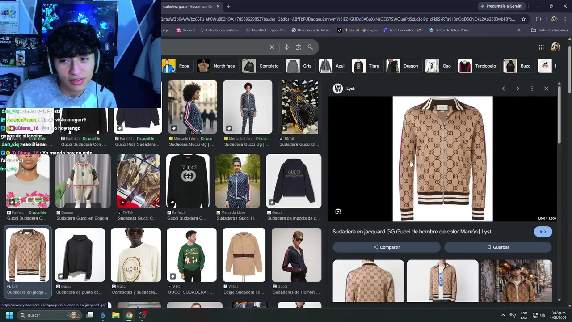Open the Google apps grid
Viewport: 572px width, 322px height.
tap(541, 47)
